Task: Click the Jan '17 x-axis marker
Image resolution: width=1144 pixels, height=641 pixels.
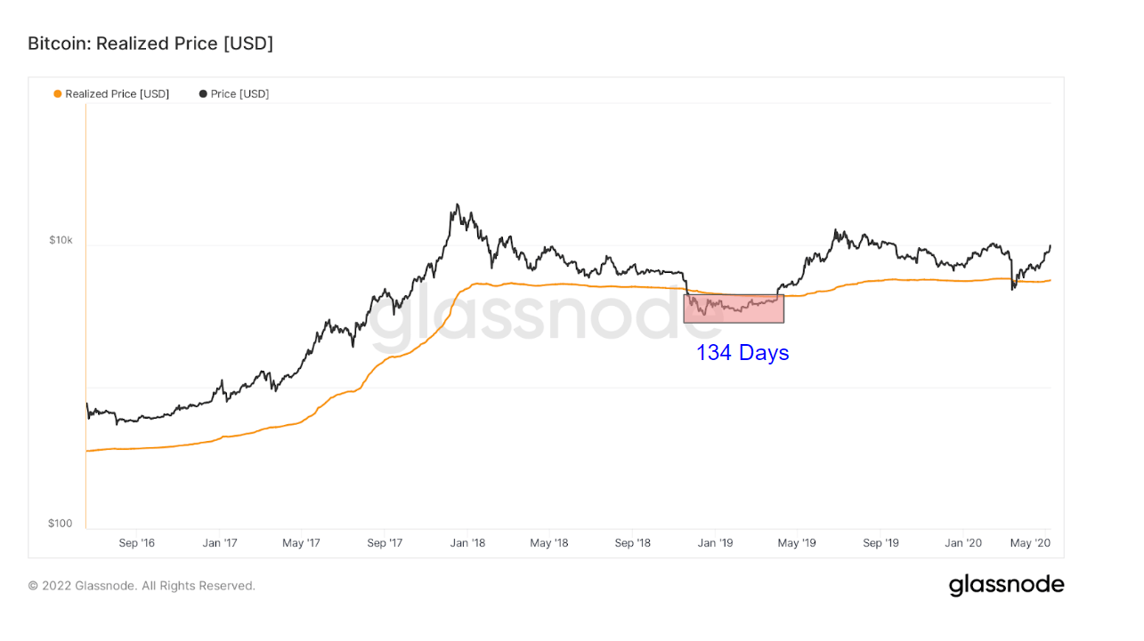Action: pos(219,543)
